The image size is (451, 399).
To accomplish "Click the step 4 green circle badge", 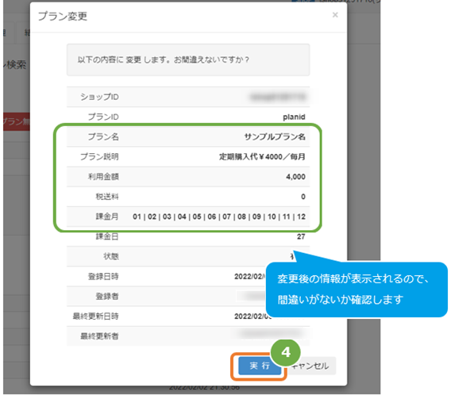I will (286, 352).
